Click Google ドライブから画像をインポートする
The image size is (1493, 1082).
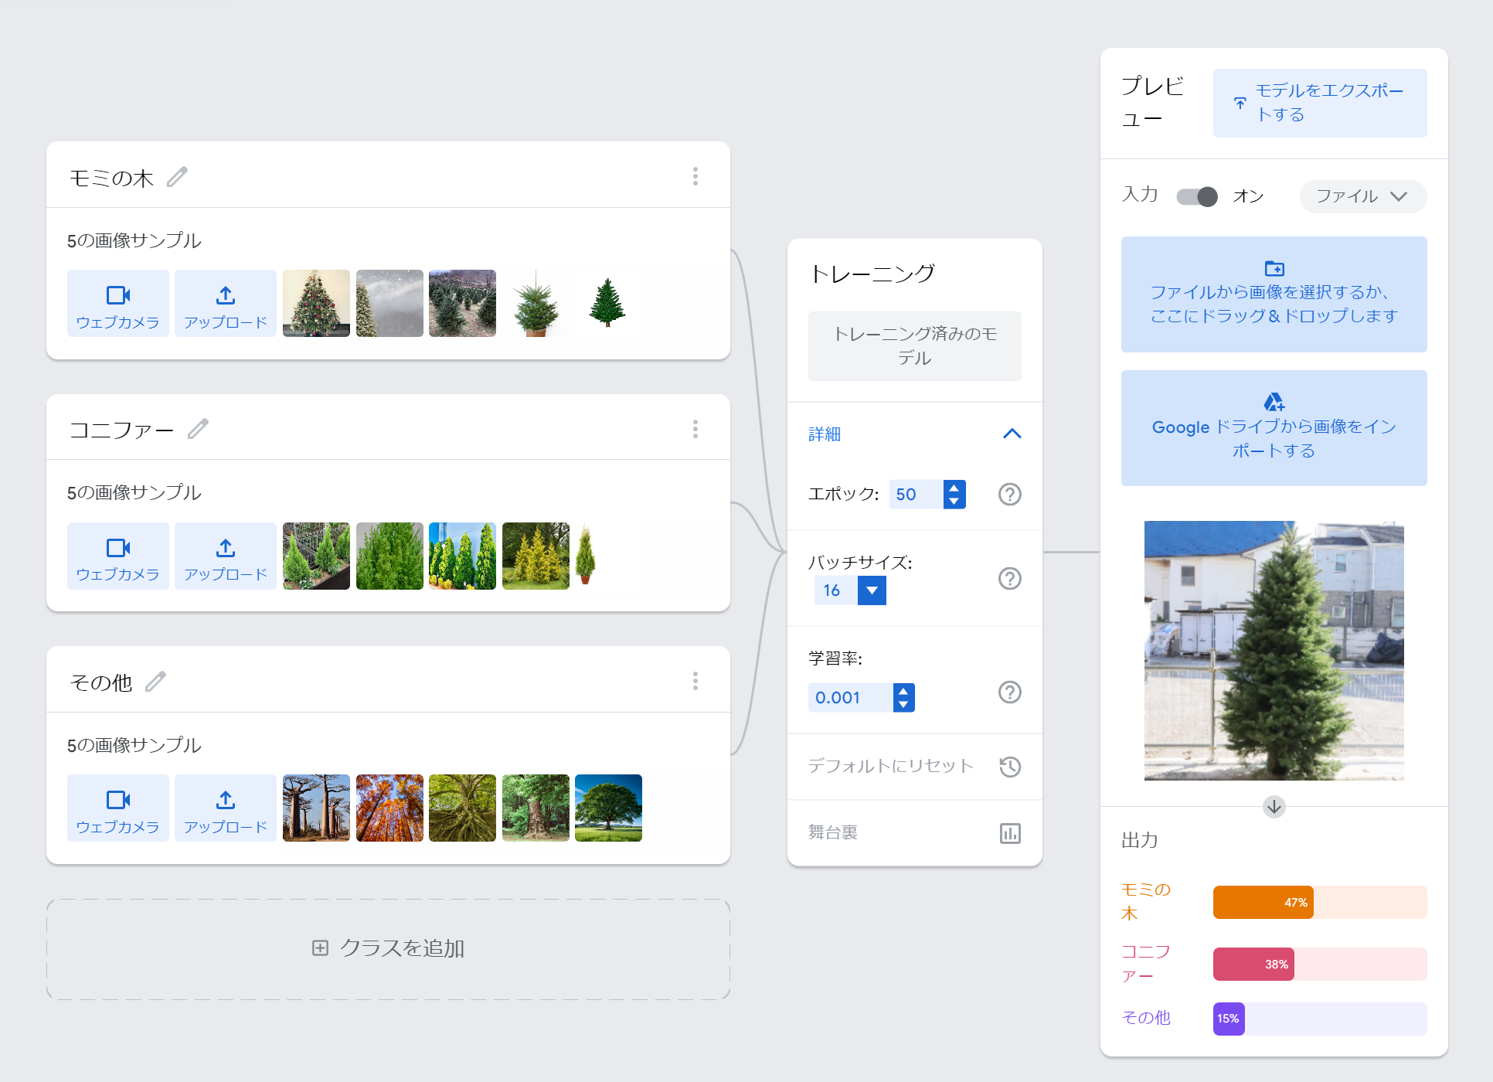(x=1273, y=427)
